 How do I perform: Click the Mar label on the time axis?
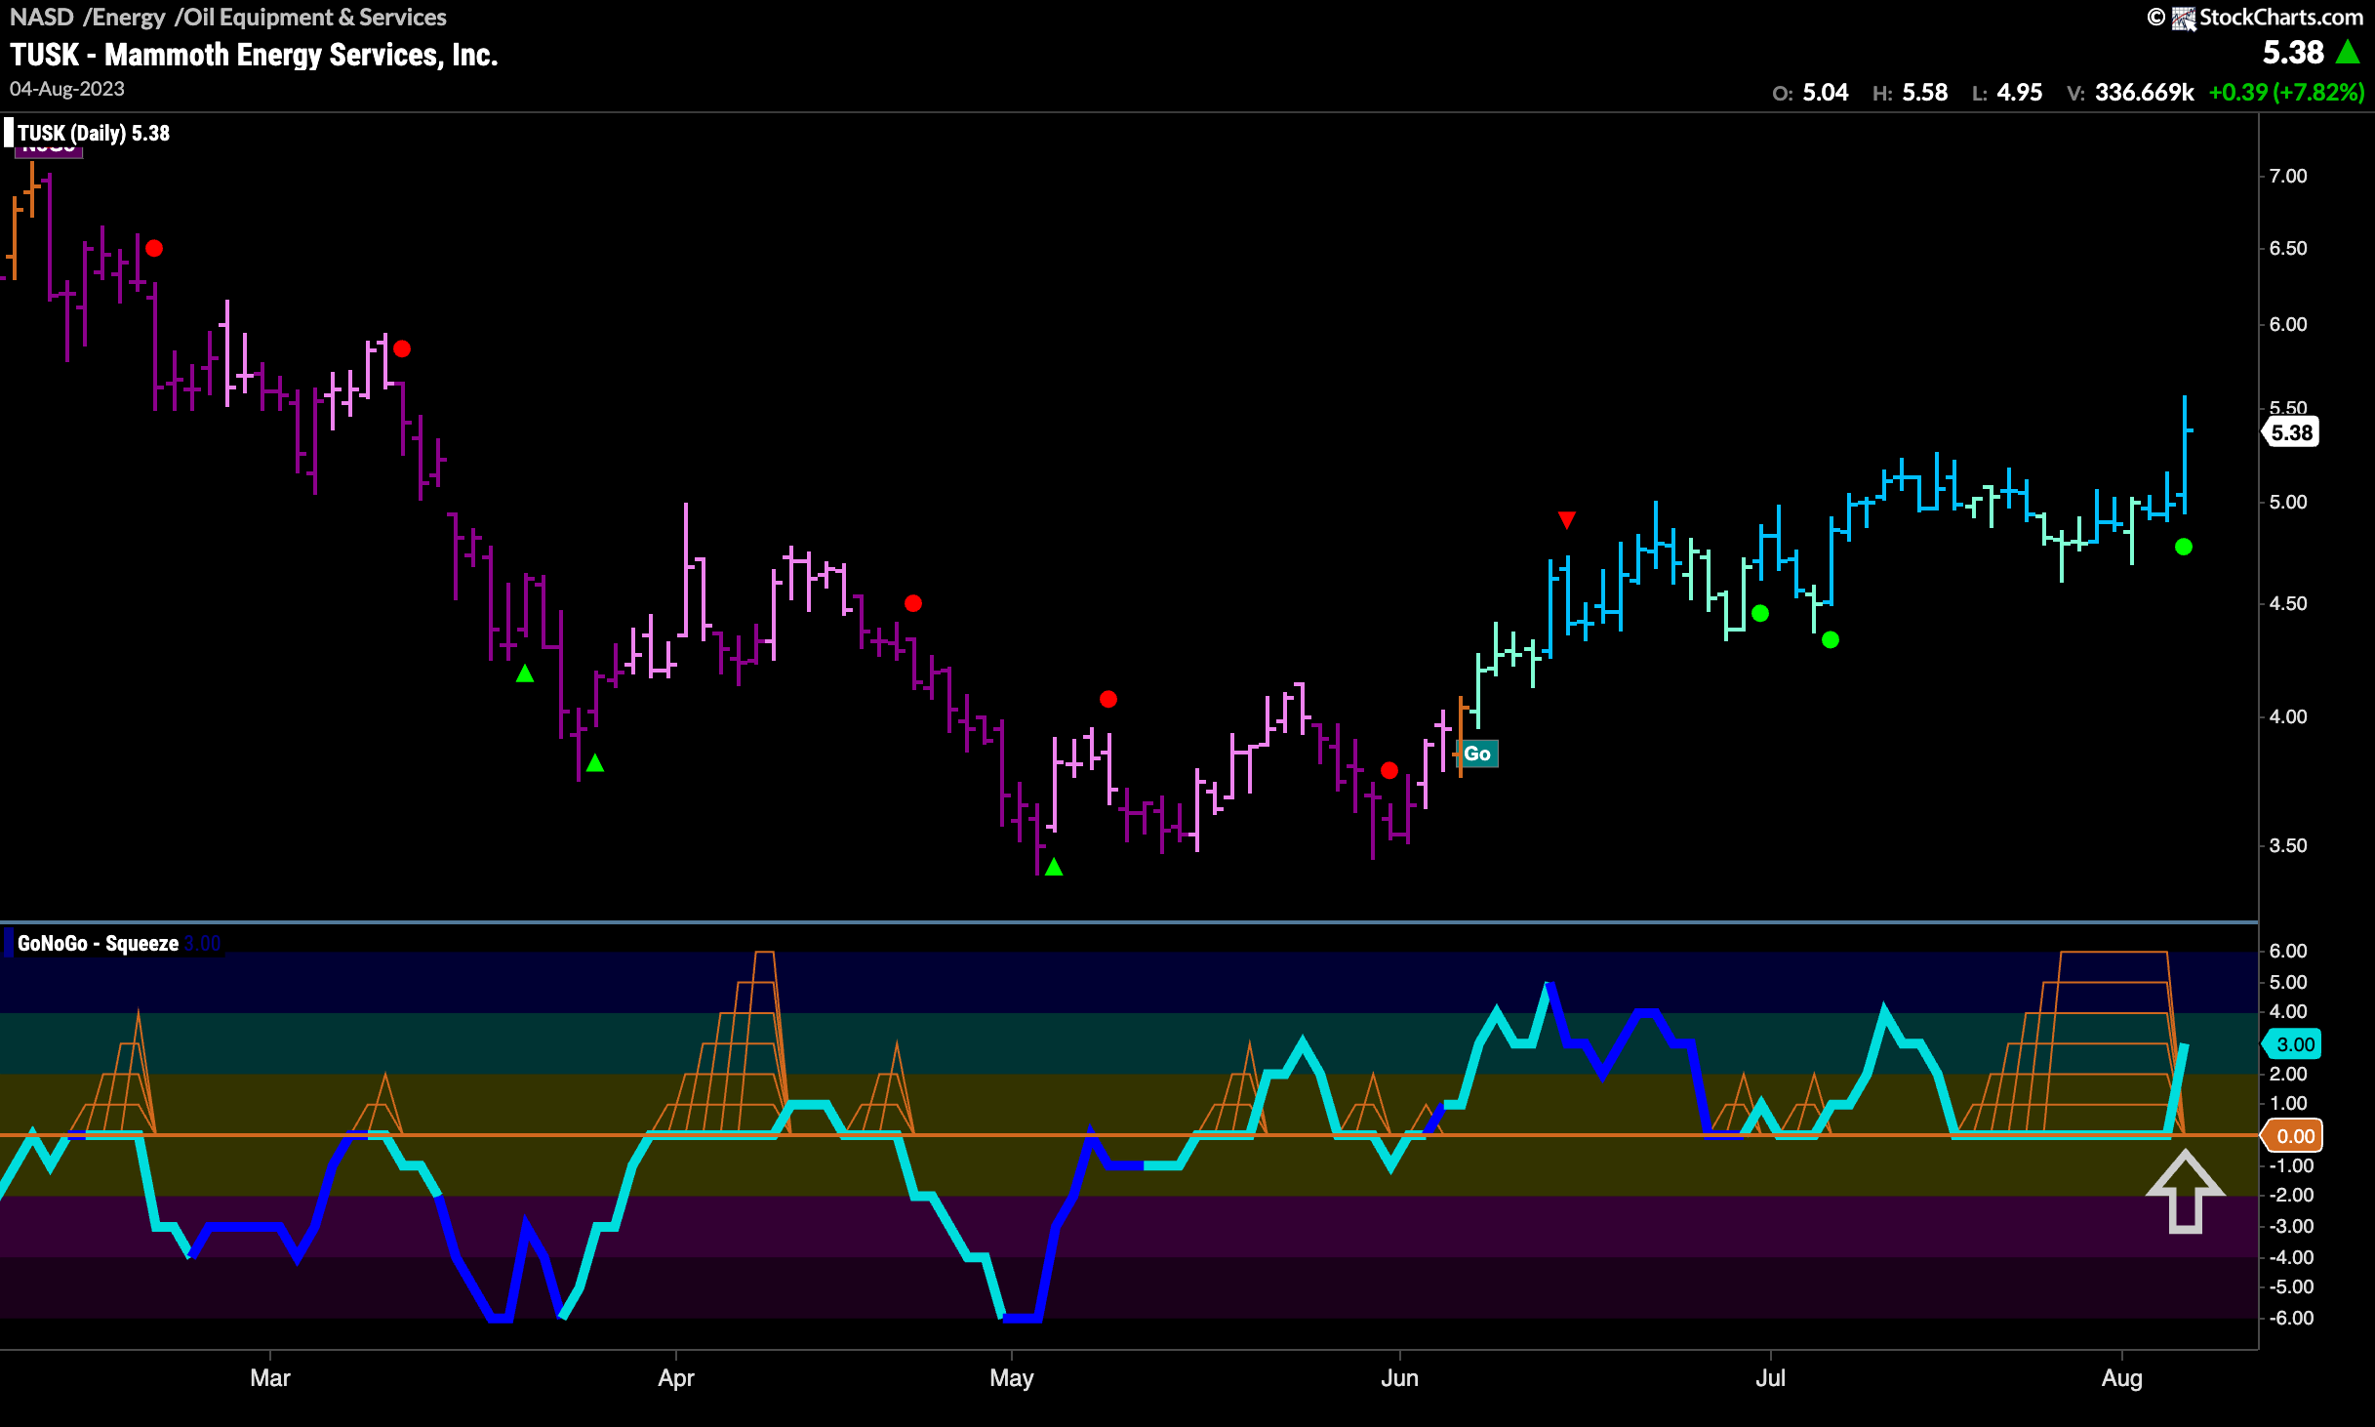coord(270,1378)
